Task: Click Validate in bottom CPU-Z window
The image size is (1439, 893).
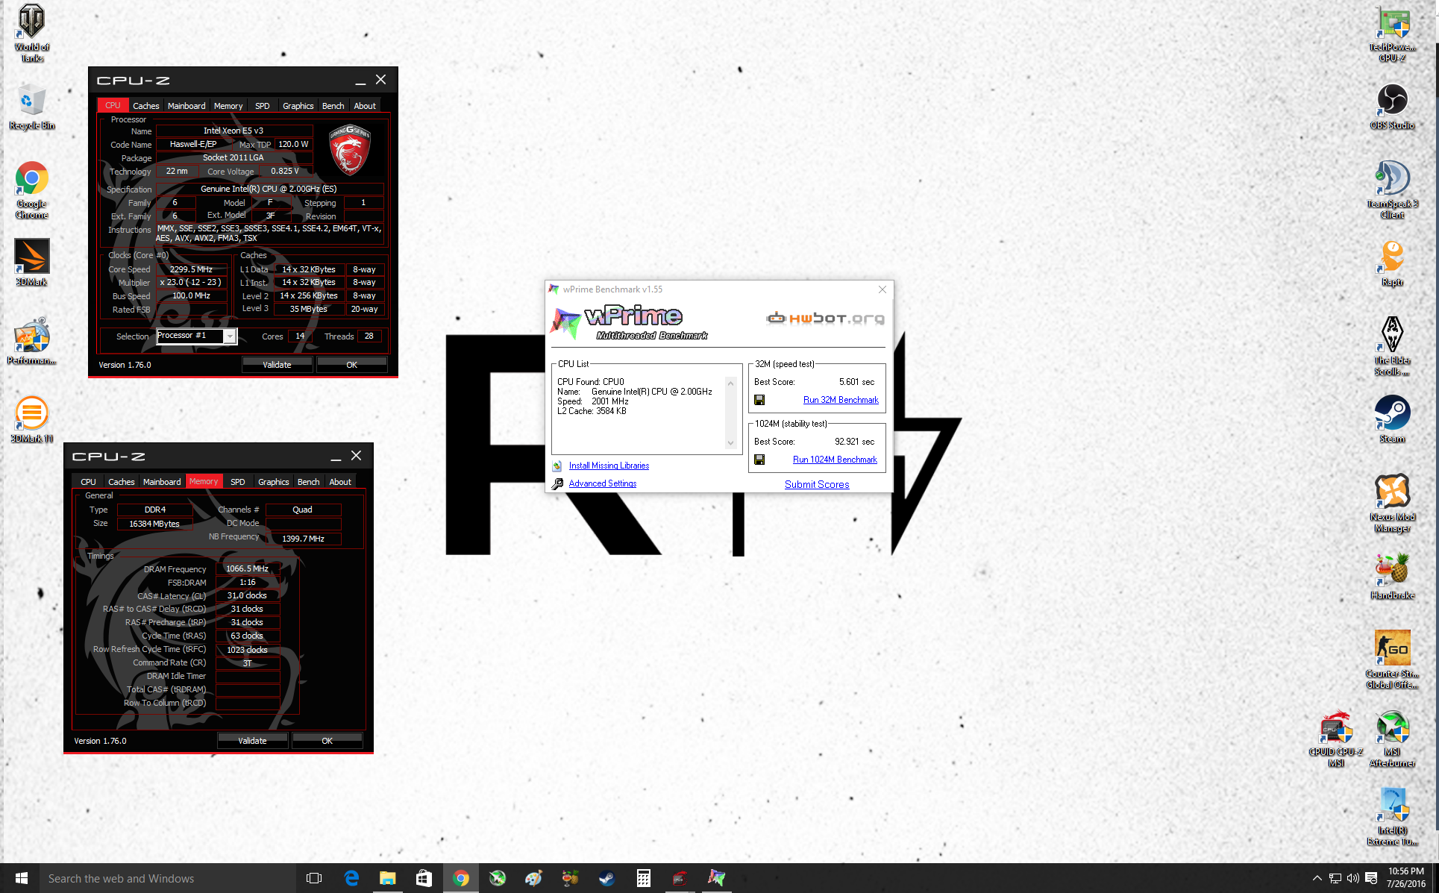Action: [252, 741]
